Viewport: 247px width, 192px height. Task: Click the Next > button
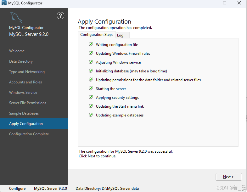[228, 177]
